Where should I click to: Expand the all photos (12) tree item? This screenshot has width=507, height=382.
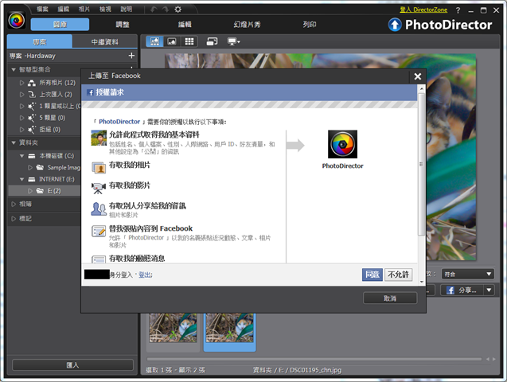tap(22, 83)
